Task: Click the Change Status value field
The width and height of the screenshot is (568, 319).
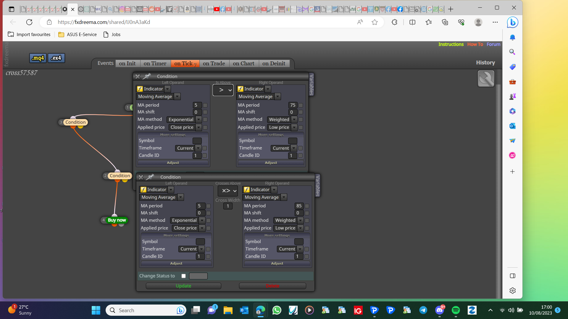Action: coord(198,276)
